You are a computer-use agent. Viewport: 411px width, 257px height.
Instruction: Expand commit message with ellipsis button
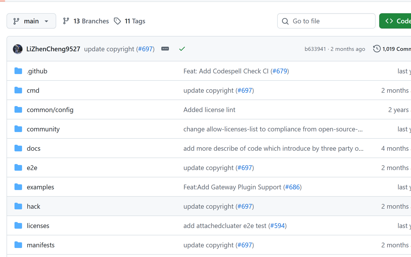(165, 49)
